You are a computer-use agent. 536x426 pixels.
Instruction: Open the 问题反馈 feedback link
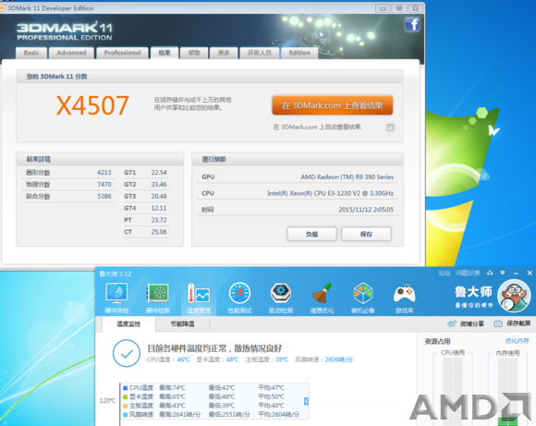click(x=468, y=273)
